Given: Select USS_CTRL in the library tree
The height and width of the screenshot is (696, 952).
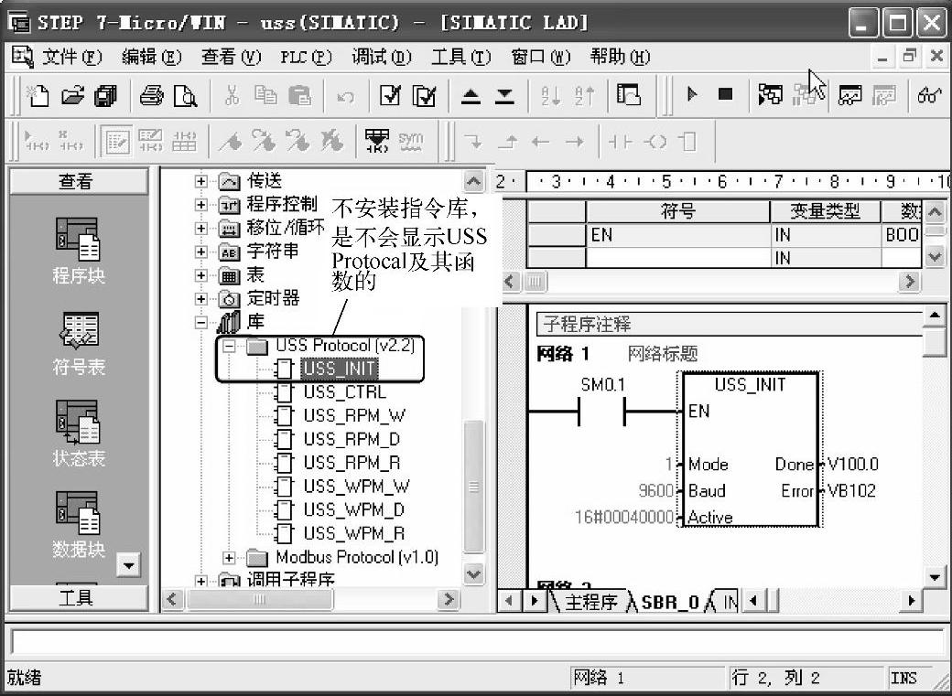Looking at the screenshot, I should point(345,392).
